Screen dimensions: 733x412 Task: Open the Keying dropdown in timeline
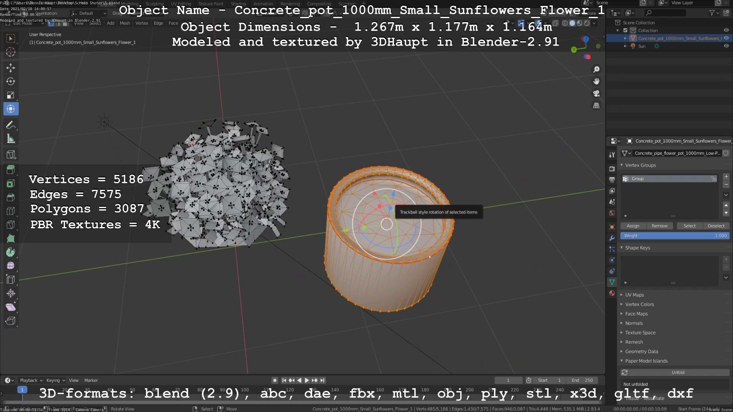pos(55,380)
